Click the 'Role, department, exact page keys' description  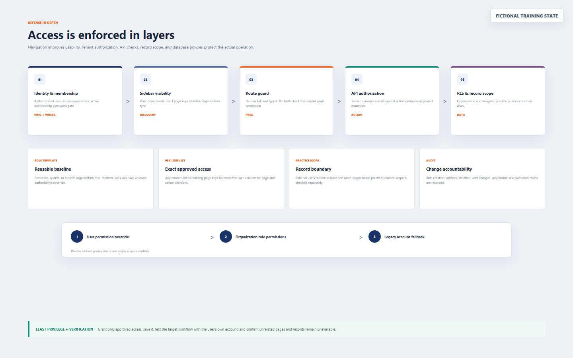tap(180, 103)
